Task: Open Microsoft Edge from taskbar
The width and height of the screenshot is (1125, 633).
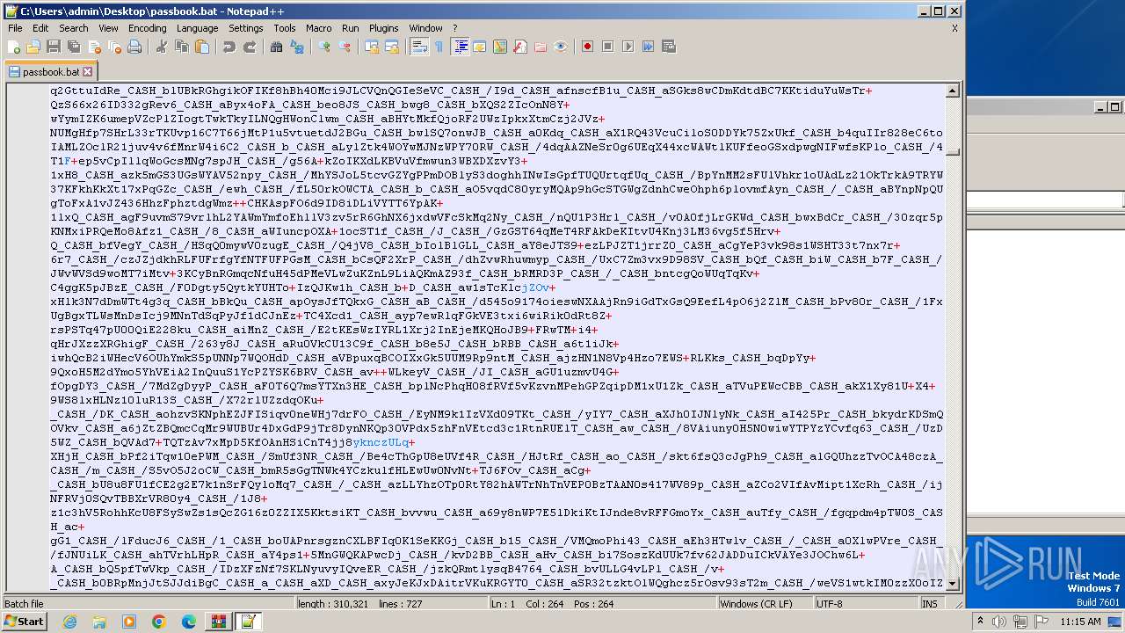Action: [x=189, y=622]
